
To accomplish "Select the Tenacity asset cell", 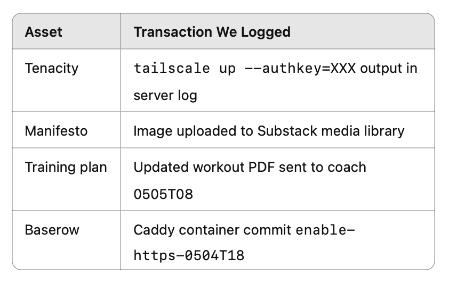I will 51,69.
